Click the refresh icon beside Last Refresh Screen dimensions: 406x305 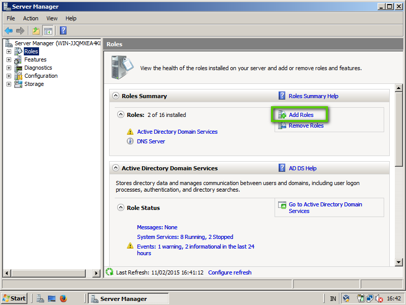point(110,272)
